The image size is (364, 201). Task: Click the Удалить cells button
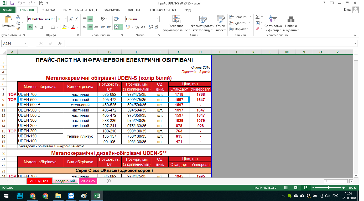tap(238, 23)
